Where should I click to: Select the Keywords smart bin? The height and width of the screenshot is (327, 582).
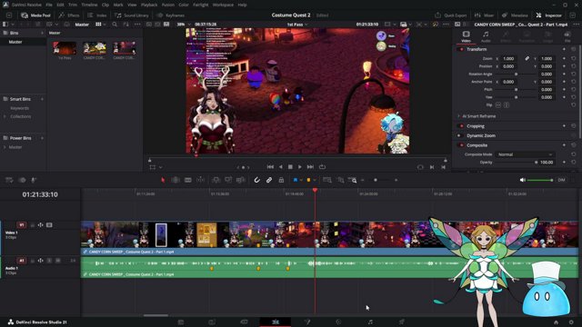coord(20,108)
